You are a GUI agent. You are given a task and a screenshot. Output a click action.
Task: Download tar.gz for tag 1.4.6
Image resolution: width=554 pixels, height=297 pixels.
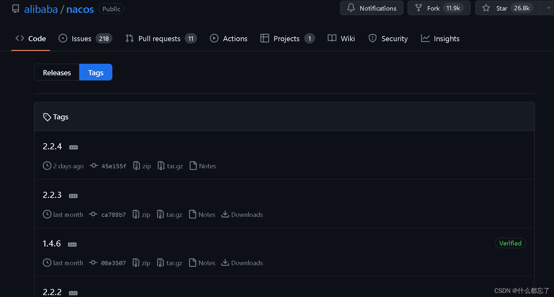(170, 263)
